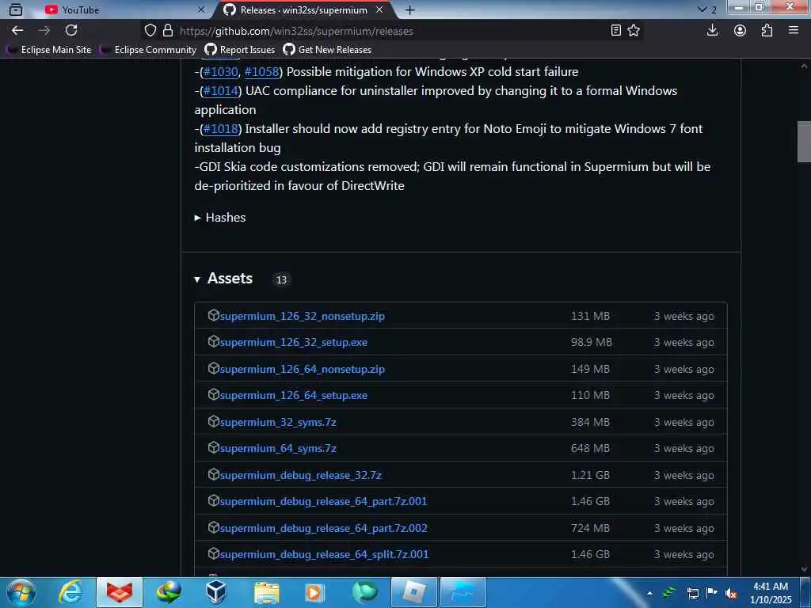Toggle reader view icon in address bar
811x608 pixels.
point(615,31)
